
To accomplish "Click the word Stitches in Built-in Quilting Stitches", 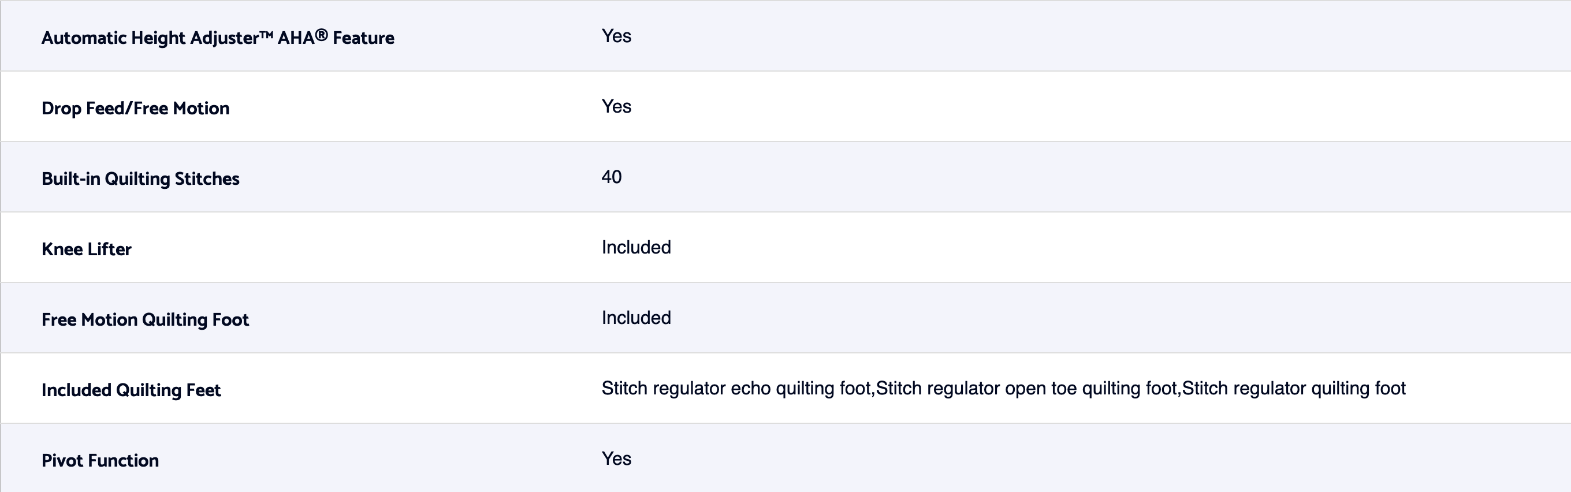I will point(207,178).
